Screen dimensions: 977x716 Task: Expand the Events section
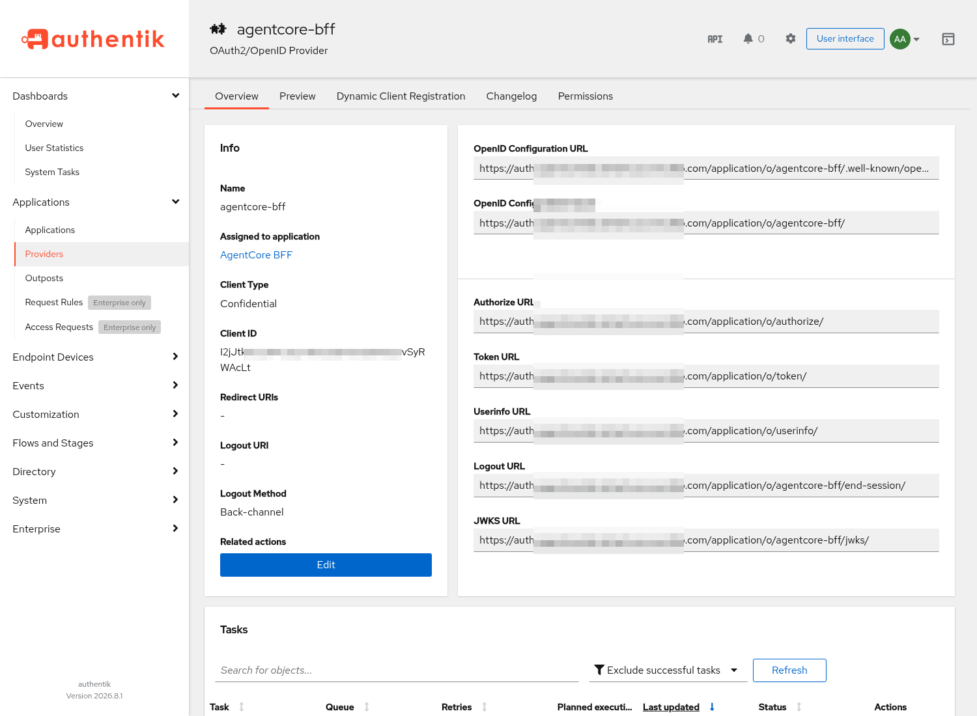click(x=95, y=386)
